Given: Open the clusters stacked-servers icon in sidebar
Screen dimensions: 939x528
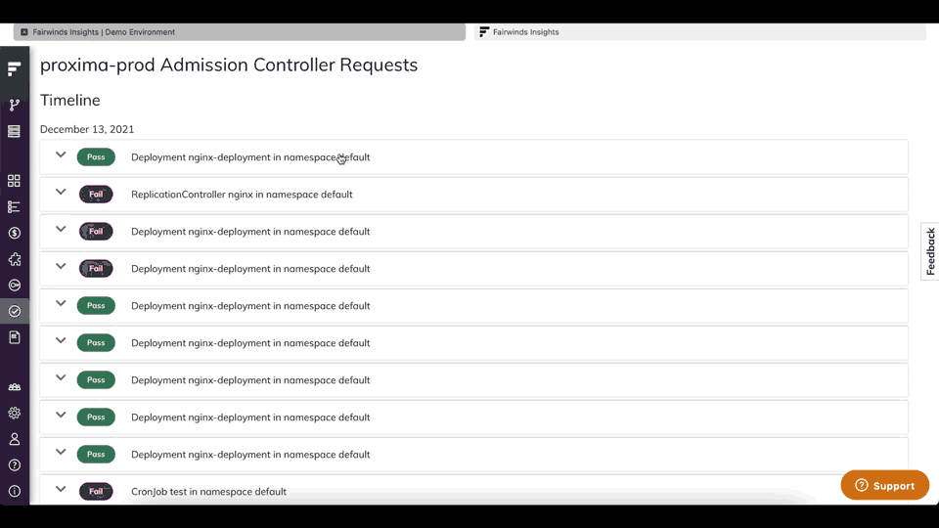Looking at the screenshot, I should click(x=15, y=131).
